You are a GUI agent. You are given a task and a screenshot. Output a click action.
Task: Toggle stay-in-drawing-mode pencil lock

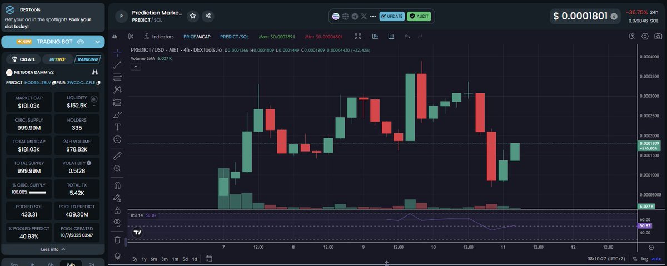117,198
